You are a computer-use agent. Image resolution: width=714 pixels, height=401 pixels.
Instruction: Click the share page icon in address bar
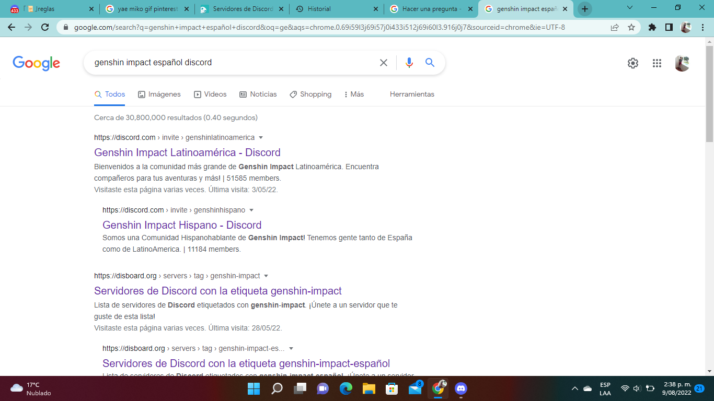point(615,27)
